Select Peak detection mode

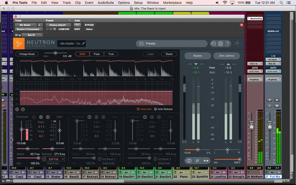tap(97, 54)
